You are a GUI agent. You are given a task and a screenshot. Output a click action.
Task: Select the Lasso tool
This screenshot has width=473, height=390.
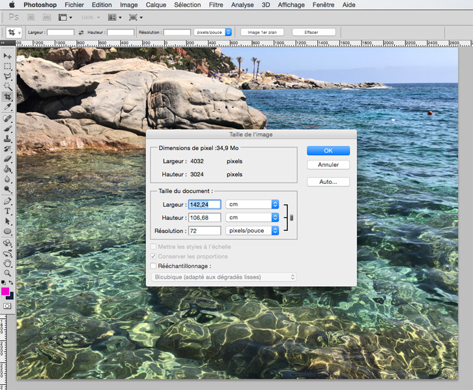click(x=8, y=76)
